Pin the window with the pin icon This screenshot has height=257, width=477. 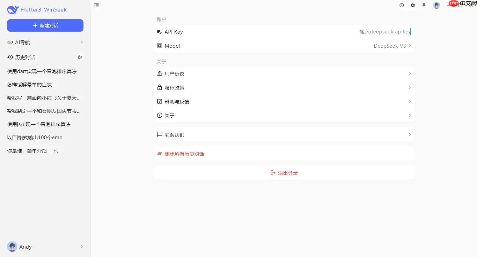coord(424,5)
